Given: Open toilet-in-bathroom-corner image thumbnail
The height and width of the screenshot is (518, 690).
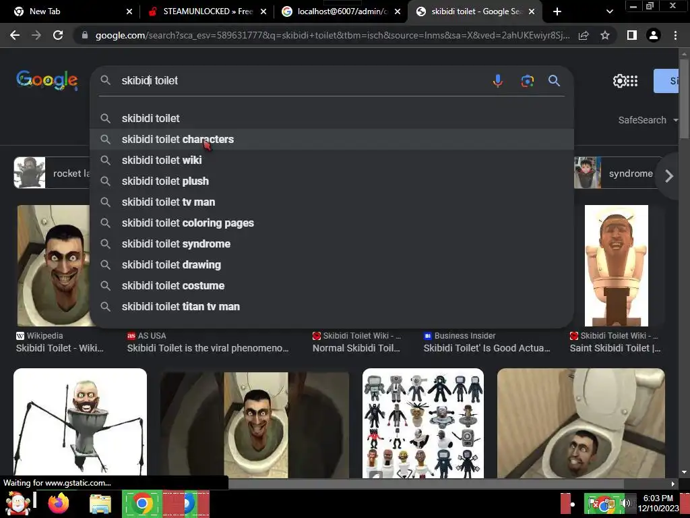Looking at the screenshot, I should pyautogui.click(x=581, y=423).
